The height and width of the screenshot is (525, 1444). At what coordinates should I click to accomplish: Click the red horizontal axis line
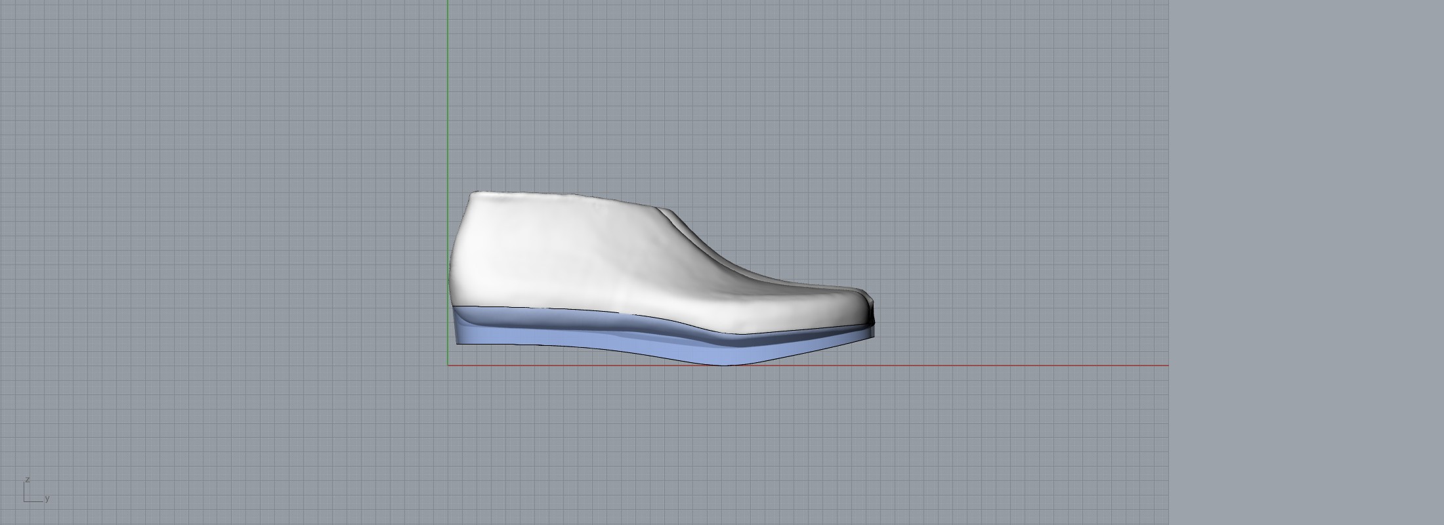[985, 366]
